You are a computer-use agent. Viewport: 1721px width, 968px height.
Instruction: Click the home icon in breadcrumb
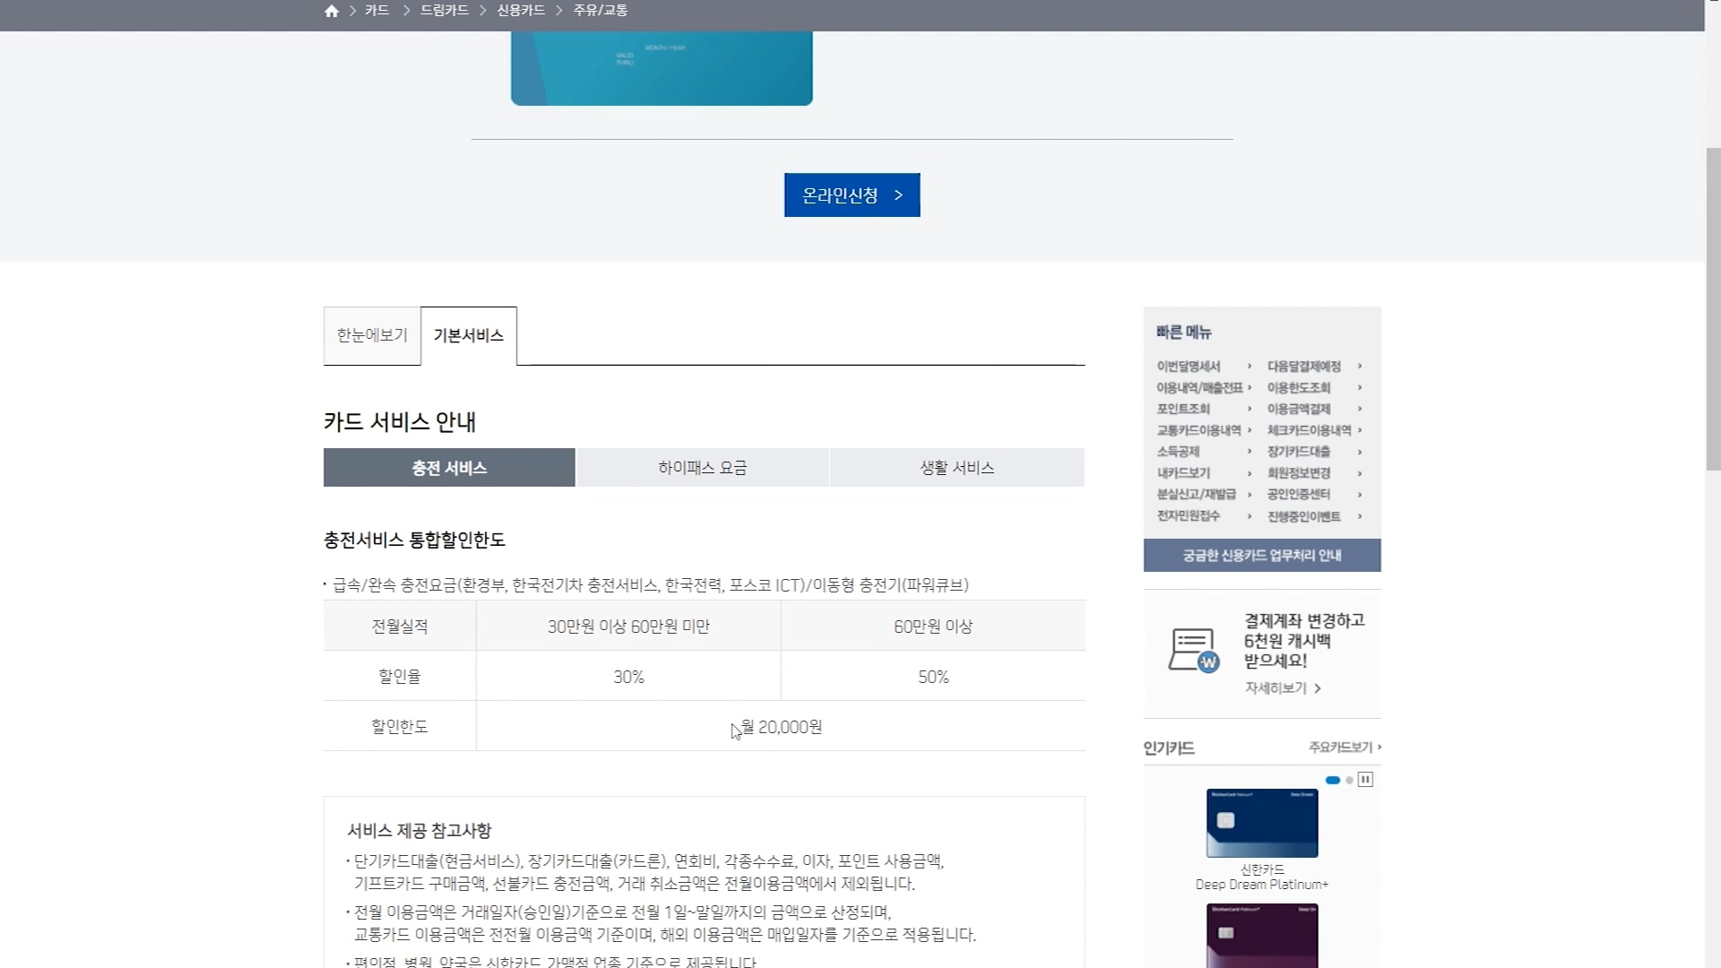(x=332, y=11)
